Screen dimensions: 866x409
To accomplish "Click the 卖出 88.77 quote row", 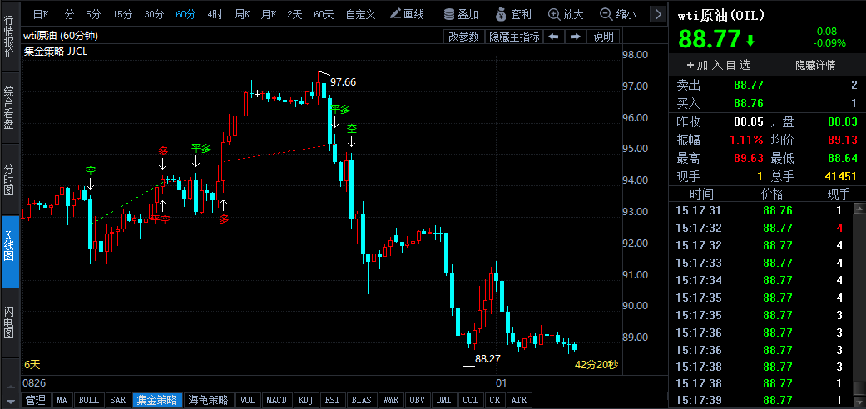I will tap(767, 85).
